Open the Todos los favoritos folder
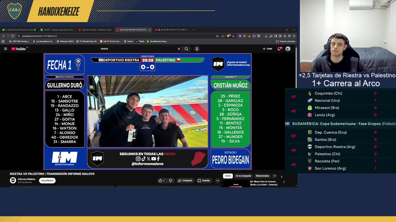This screenshot has height=222, width=396. 286,41
